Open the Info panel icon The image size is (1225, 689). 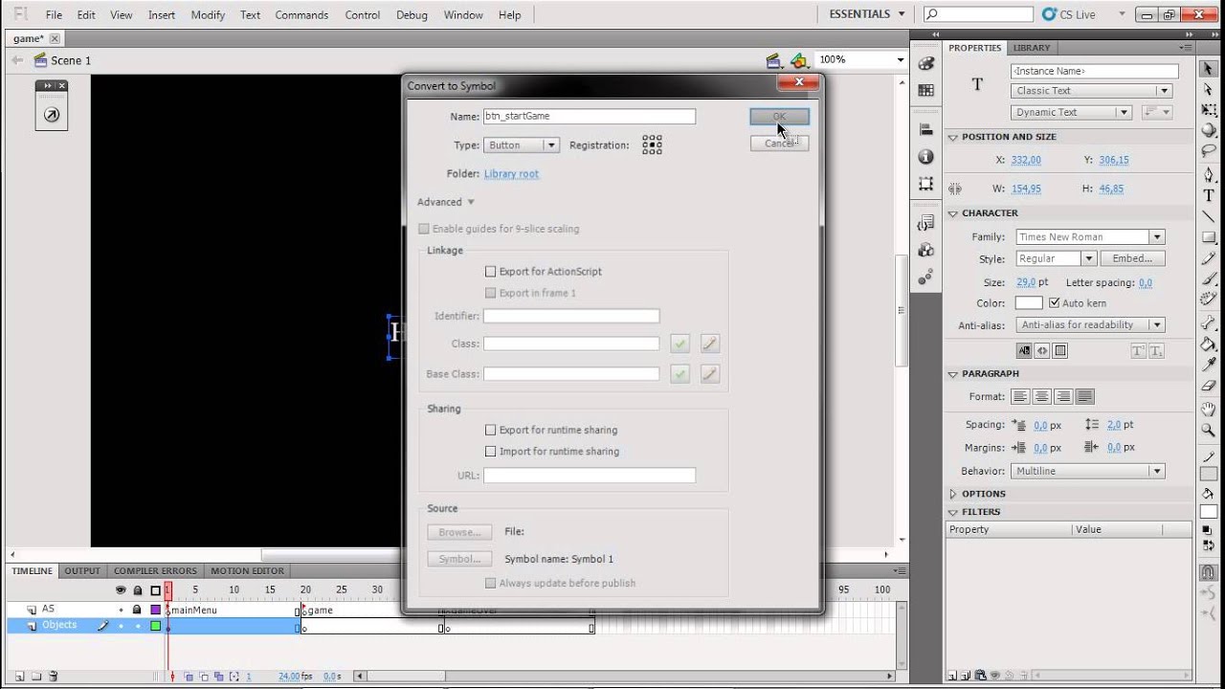pos(925,156)
